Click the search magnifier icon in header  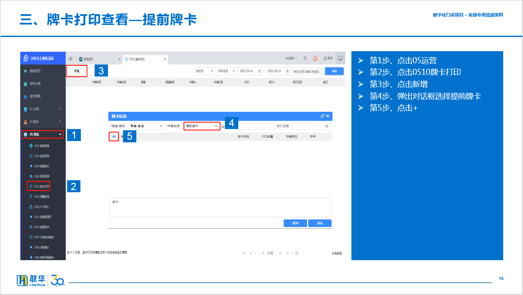305,58
